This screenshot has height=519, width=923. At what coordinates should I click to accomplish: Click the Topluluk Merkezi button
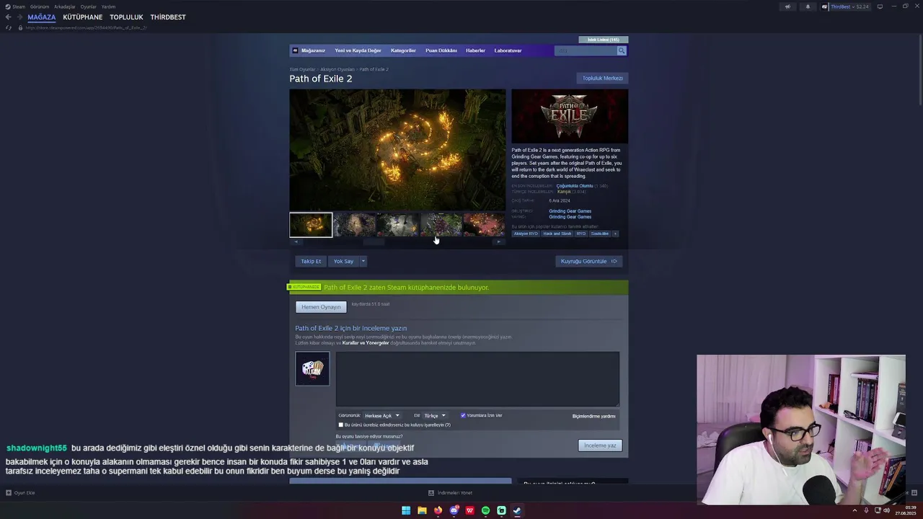click(x=602, y=78)
